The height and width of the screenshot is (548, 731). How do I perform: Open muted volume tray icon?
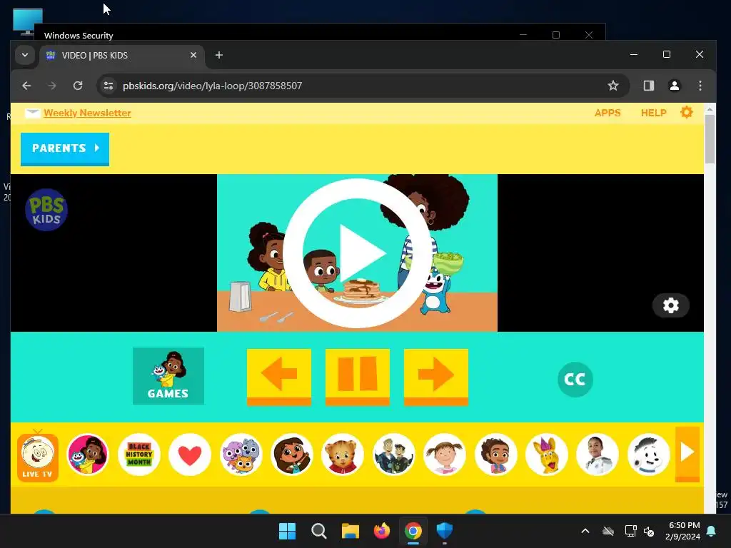649,531
